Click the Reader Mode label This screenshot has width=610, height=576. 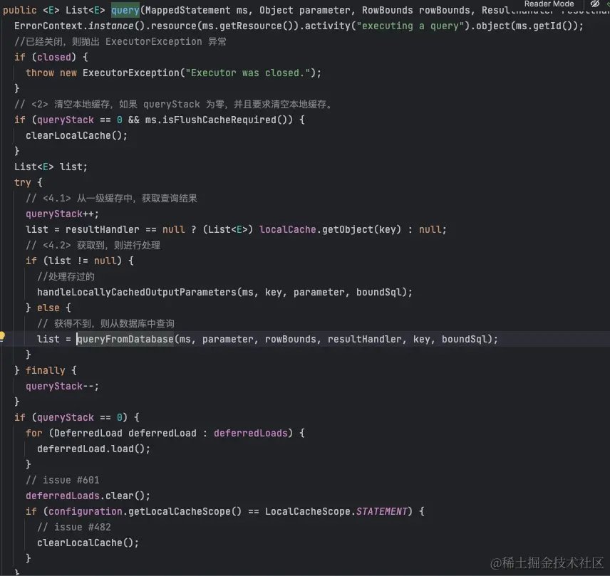549,4
